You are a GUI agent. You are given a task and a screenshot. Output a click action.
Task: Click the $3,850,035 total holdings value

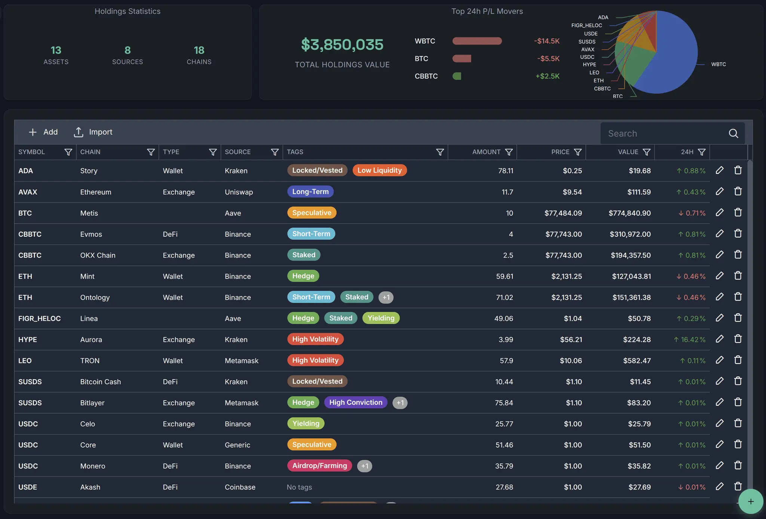[342, 44]
